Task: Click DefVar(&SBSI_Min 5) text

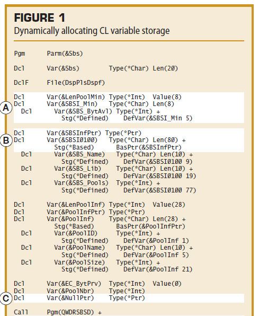Action: pyautogui.click(x=158, y=118)
